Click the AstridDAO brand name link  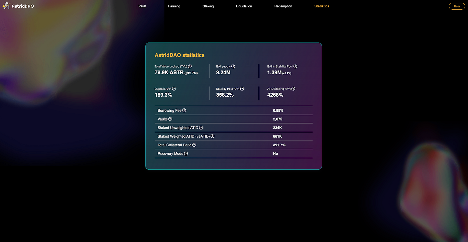pos(23,6)
